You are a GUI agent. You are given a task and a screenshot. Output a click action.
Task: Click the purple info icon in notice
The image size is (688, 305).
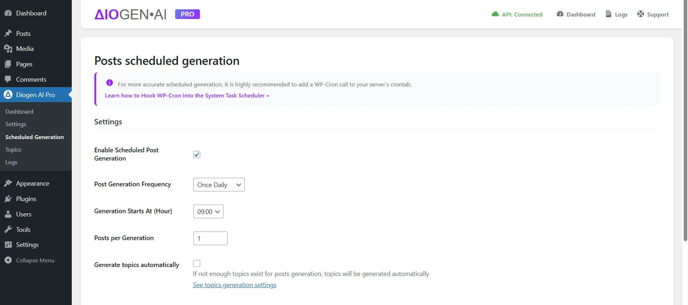tap(109, 83)
